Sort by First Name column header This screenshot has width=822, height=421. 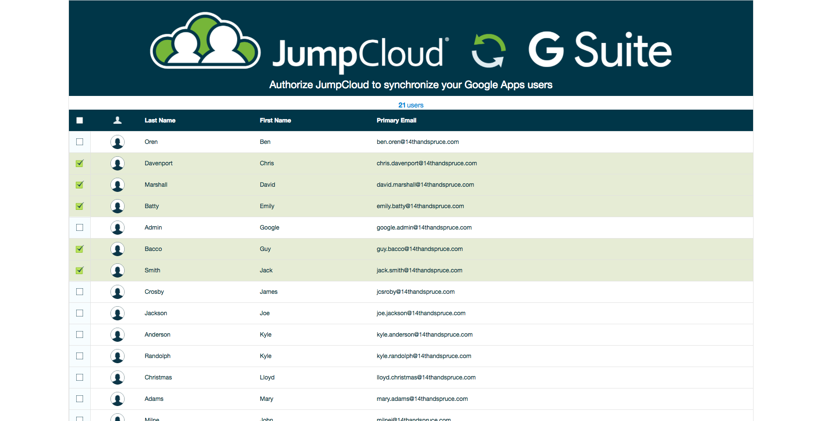coord(275,120)
